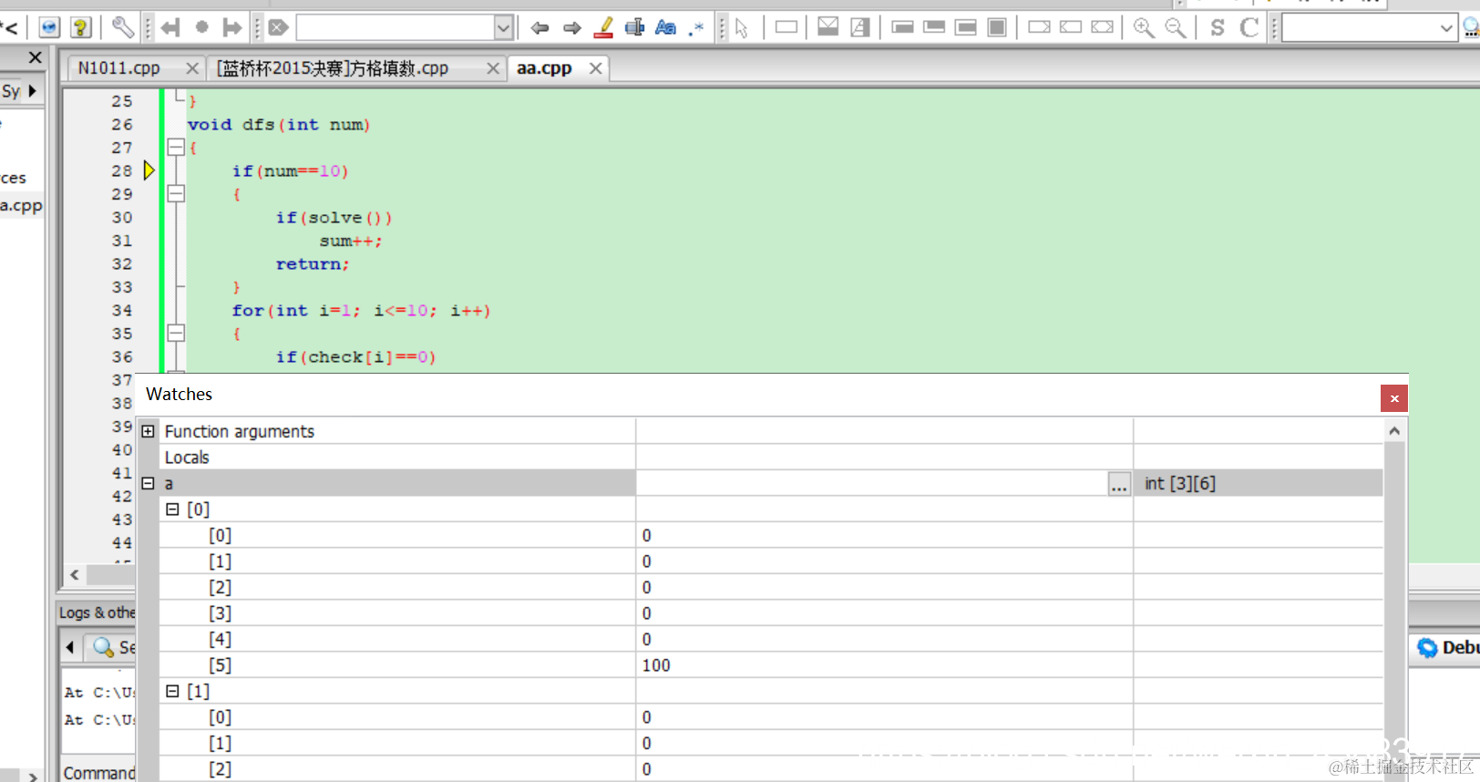The image size is (1480, 782).
Task: Toggle the selected text only search icon
Action: click(634, 28)
